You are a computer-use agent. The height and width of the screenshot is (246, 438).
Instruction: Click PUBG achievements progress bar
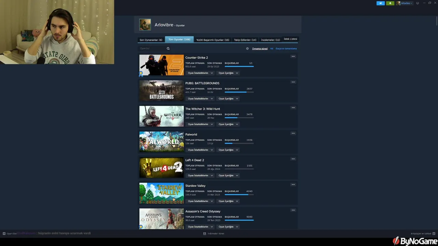coord(239,92)
